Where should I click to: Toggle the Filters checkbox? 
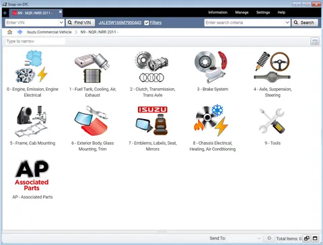click(x=147, y=23)
